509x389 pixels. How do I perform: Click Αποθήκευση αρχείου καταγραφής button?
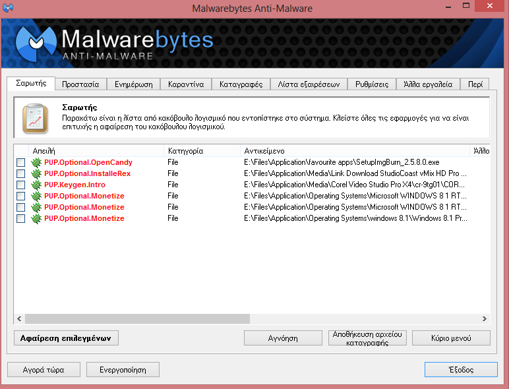coord(367,338)
